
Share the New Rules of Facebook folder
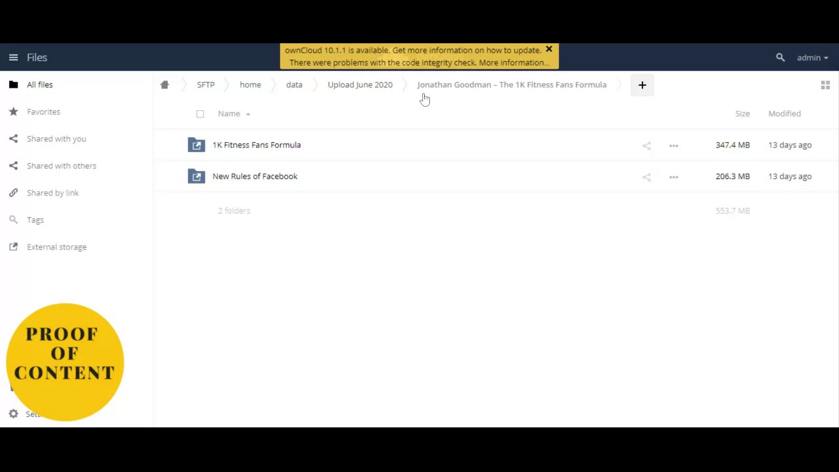(646, 177)
